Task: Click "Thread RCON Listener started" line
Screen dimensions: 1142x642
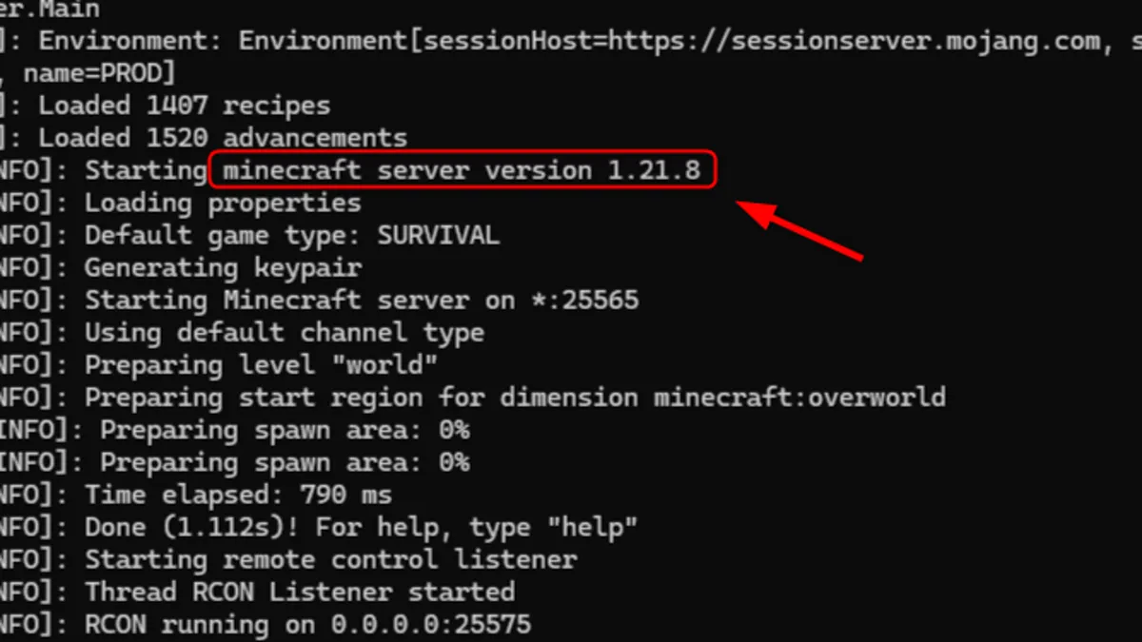Action: click(x=300, y=592)
